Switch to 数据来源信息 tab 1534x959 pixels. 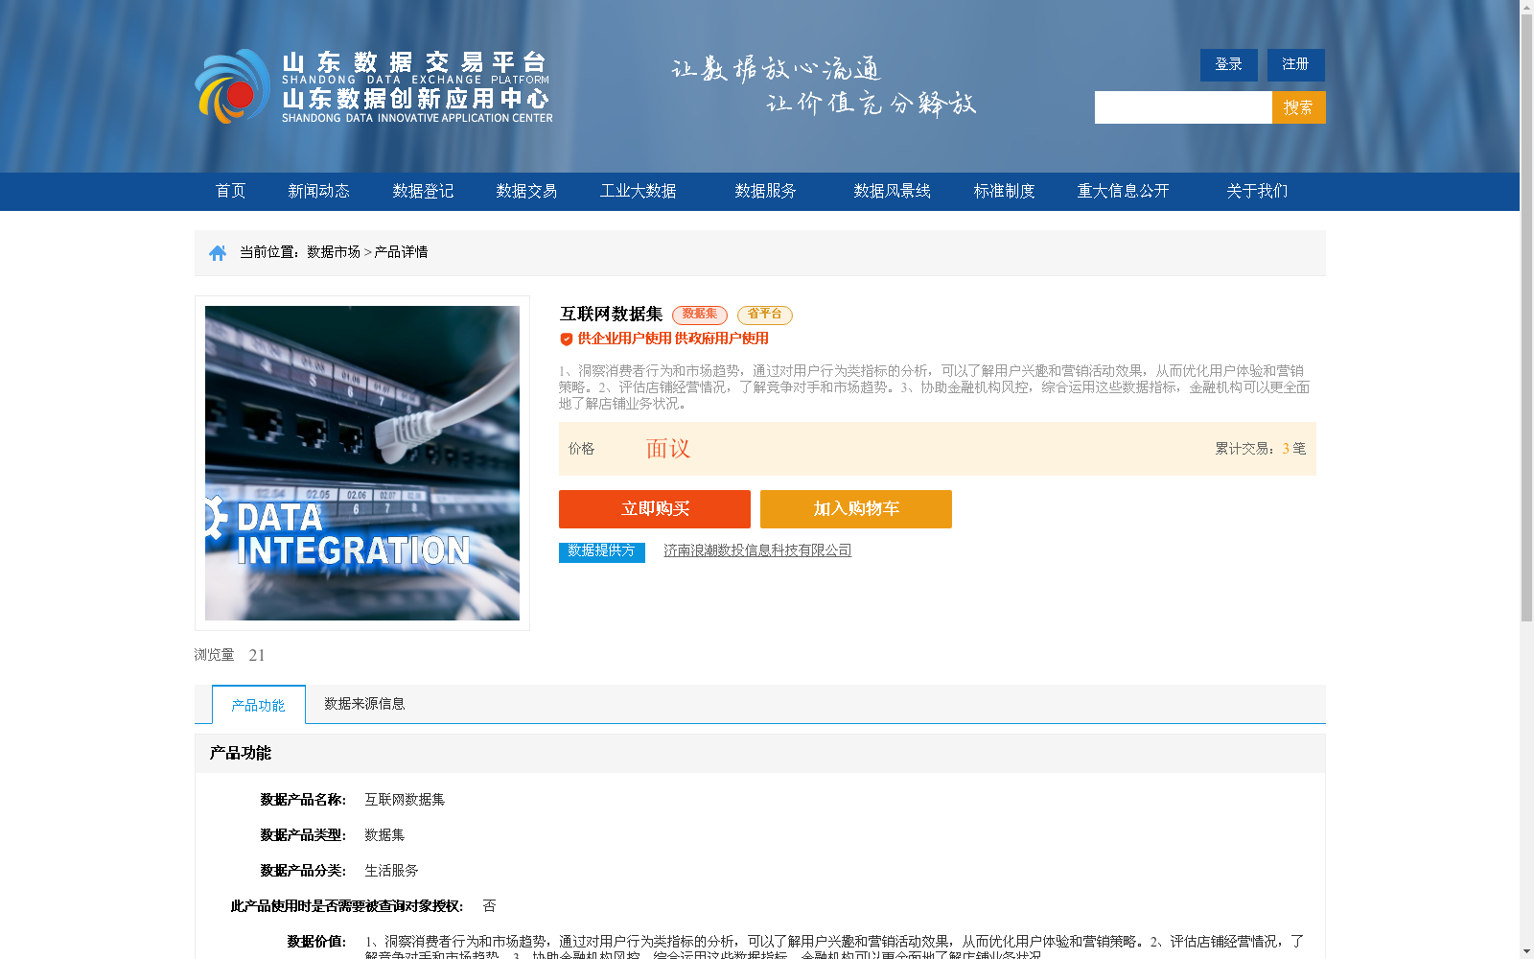tap(364, 704)
